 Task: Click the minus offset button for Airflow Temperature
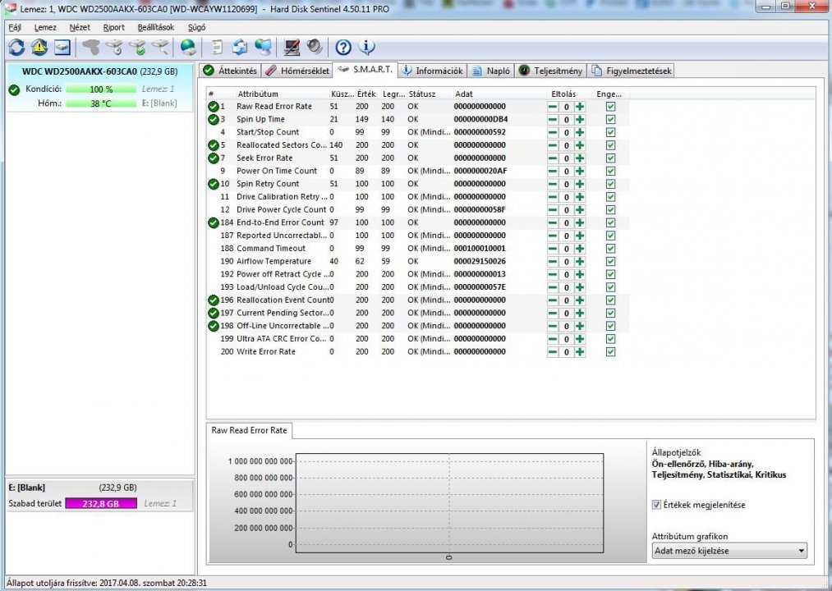click(x=553, y=262)
